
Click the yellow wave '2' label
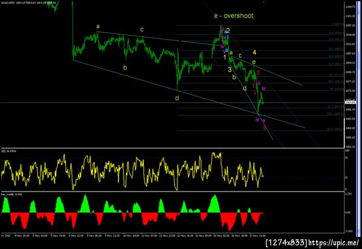(x=228, y=30)
